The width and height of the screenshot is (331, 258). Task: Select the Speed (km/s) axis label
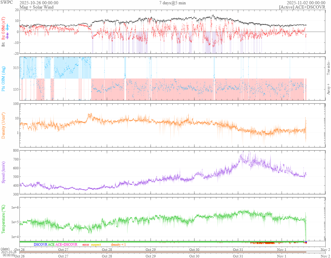tap(3, 172)
